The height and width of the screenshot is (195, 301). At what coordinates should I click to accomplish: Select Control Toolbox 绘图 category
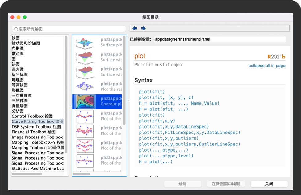[x=32, y=116]
